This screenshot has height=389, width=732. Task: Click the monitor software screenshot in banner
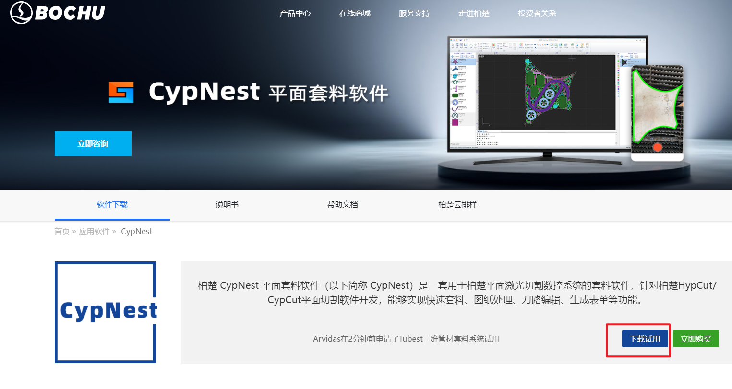[548, 94]
